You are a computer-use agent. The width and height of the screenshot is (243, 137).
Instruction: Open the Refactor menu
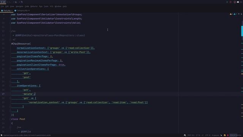(34, 6)
